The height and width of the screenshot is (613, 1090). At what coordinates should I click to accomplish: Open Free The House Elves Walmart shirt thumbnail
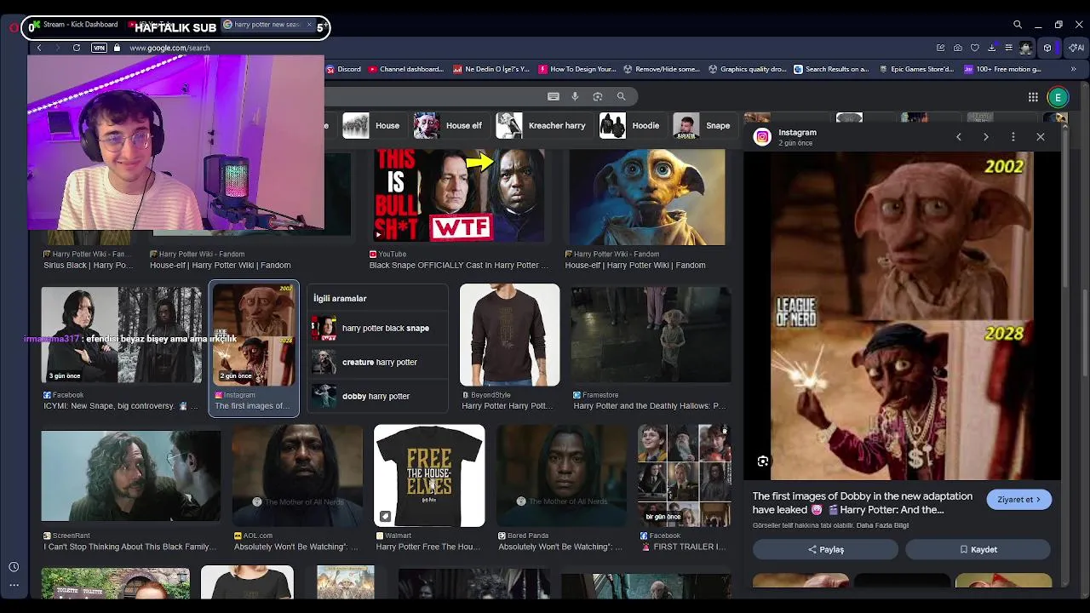429,476
